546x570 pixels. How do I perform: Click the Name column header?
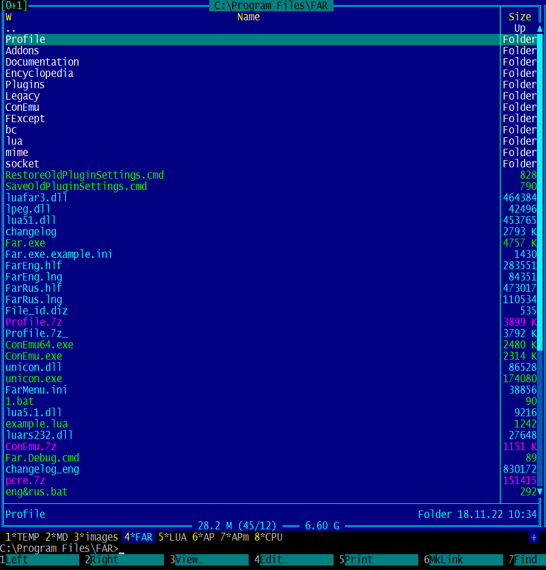(x=249, y=17)
